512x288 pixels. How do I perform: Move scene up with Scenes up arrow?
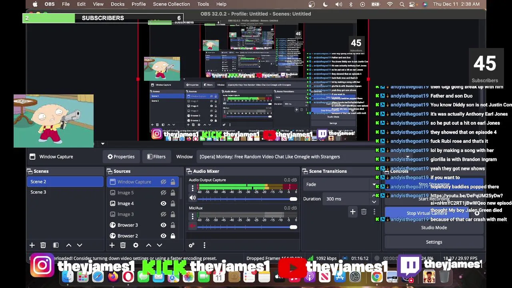69,245
